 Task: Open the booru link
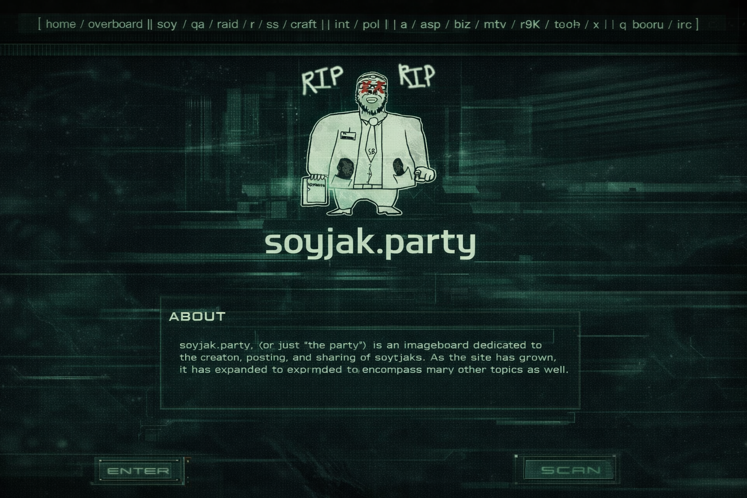[x=648, y=24]
